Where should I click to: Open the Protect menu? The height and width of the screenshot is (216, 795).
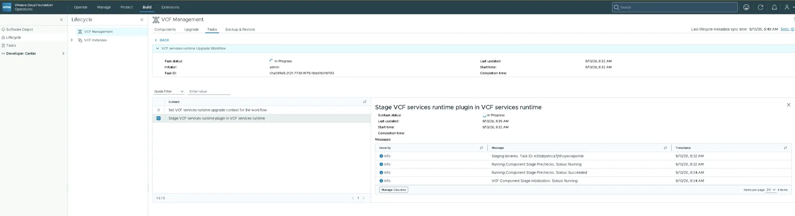[127, 7]
